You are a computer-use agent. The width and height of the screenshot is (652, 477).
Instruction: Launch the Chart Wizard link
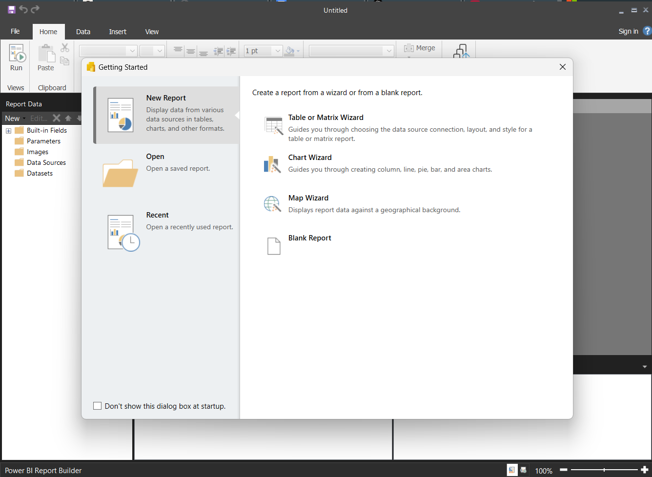[x=310, y=158]
